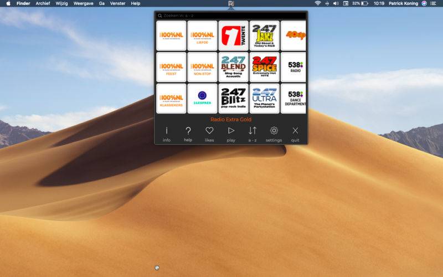Open the help question mark
Image resolution: width=443 pixels, height=277 pixels.
tap(188, 134)
